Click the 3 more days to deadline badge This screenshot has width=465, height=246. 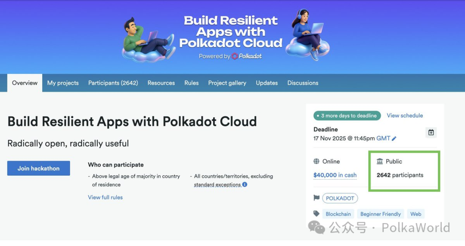(x=347, y=116)
